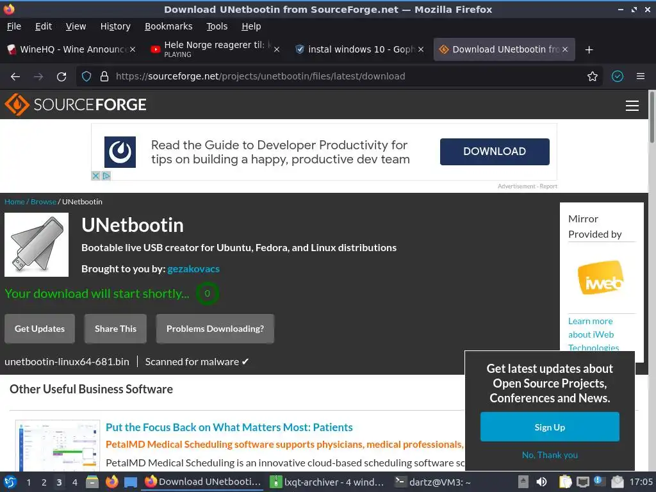Launch Firefox from the panel quick launch
Screen dimensions: 656x492
[111, 482]
